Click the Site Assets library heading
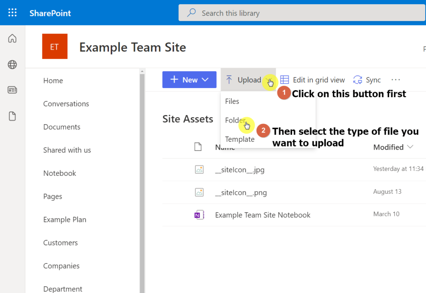This screenshot has height=293, width=426. click(188, 119)
